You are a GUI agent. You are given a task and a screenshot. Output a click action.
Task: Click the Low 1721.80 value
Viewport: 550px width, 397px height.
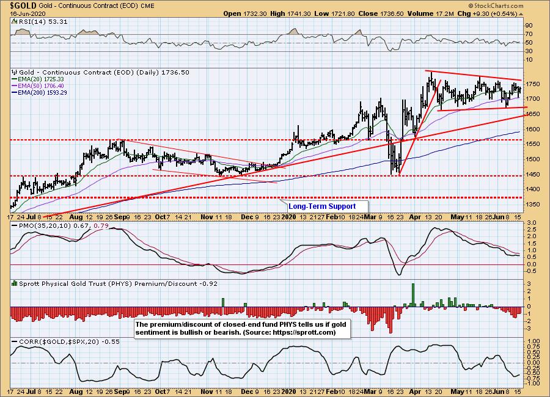335,13
